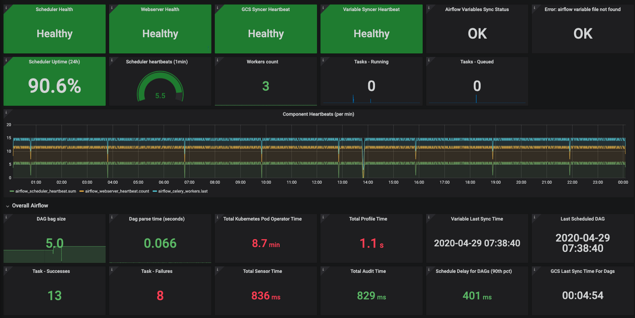Screen dimensions: 635x318
Task: Open the Tasks - Queued panel title menu
Action: click(x=477, y=62)
